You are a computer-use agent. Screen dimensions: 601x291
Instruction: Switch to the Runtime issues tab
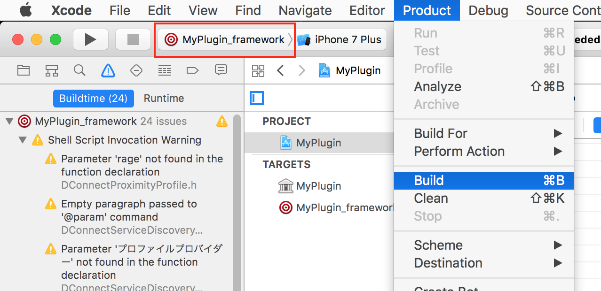(164, 99)
